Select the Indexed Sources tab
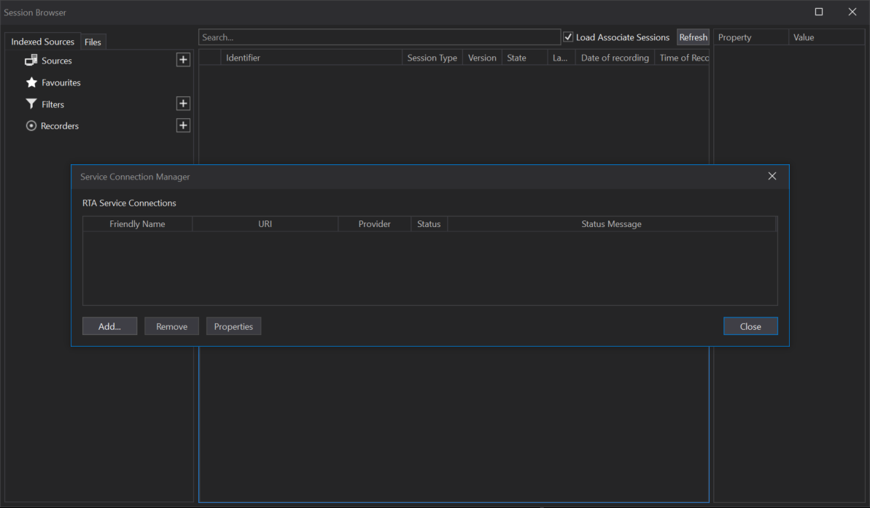Image resolution: width=870 pixels, height=508 pixels. tap(42, 42)
